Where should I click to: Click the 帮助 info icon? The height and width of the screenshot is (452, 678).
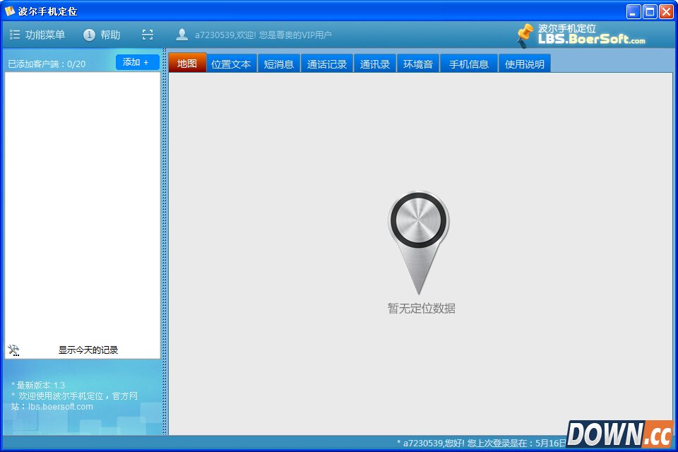pyautogui.click(x=89, y=35)
